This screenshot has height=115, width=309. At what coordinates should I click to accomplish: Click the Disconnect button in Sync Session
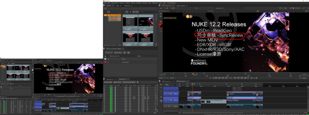118,53
